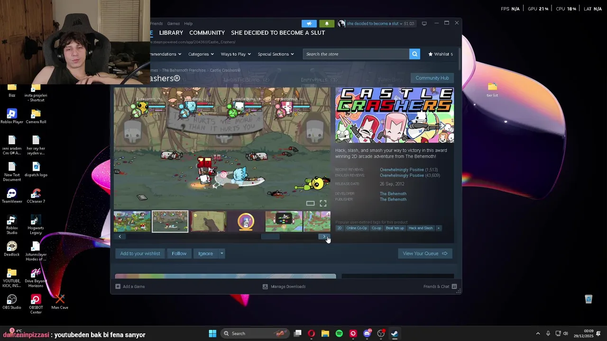
Task: Open the Friends menu in Steam
Action: click(156, 24)
